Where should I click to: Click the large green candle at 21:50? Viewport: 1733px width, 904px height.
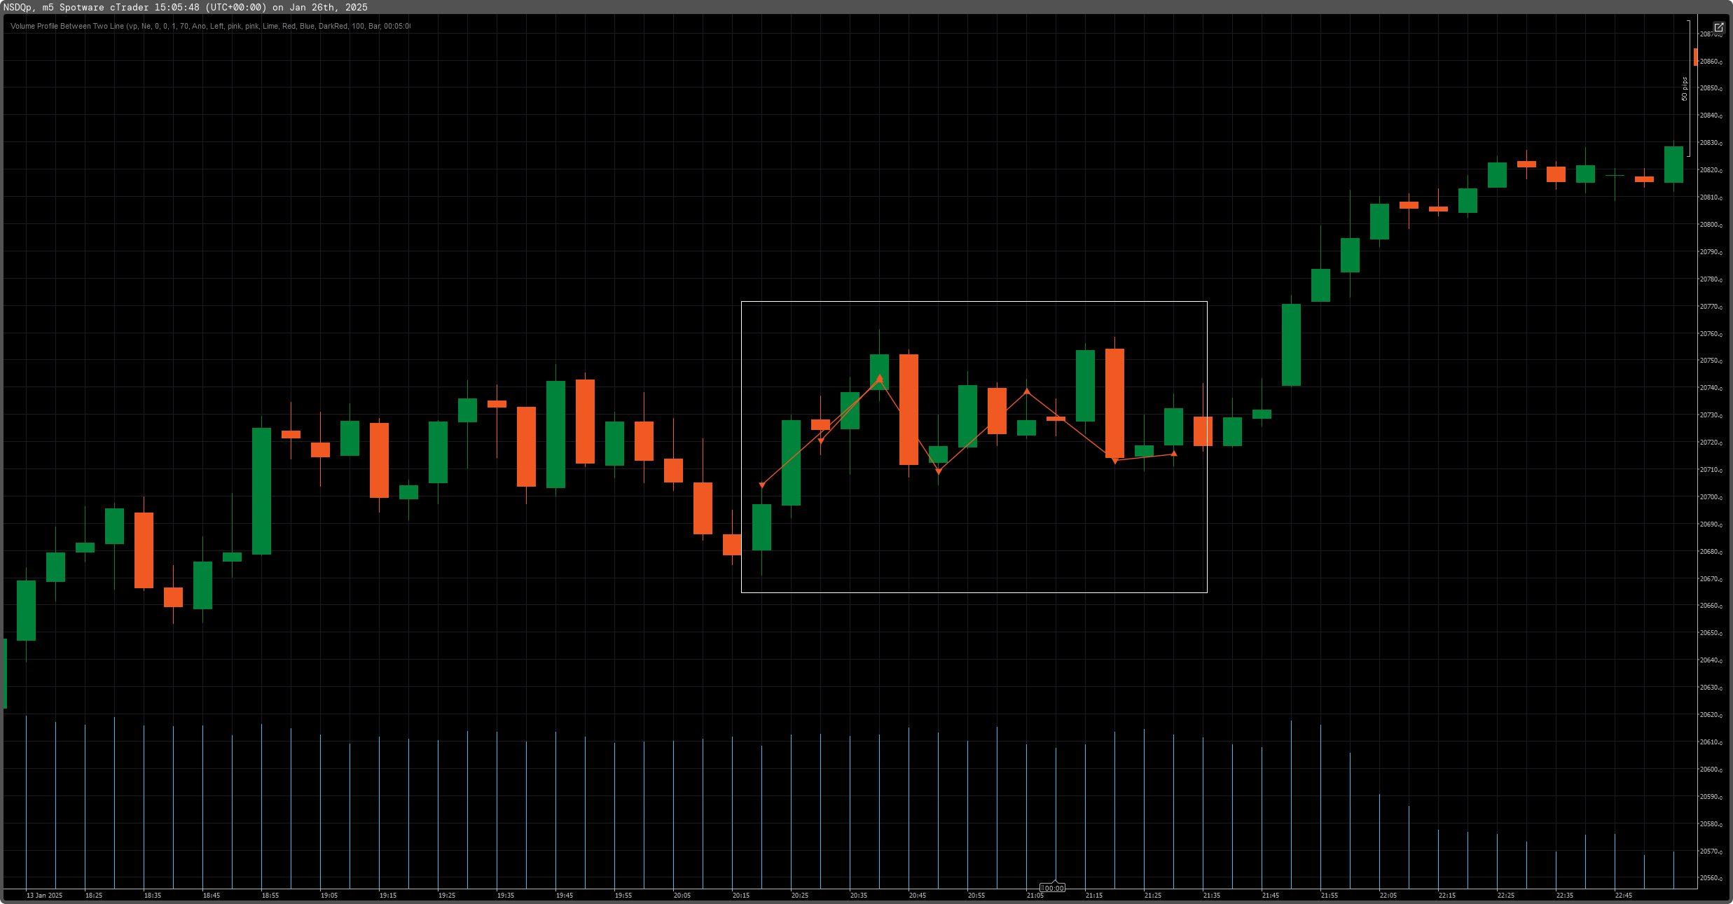[x=1291, y=345]
